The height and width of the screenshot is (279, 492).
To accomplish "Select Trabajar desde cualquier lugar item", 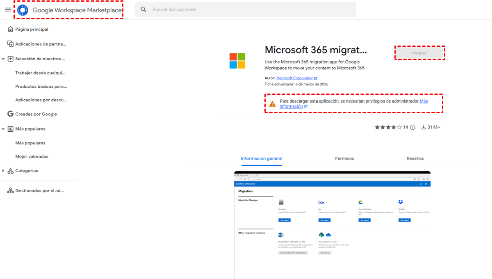I will 41,73.
